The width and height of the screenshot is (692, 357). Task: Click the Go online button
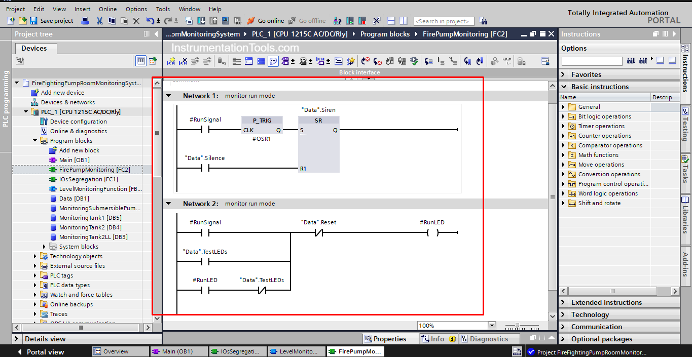coord(266,21)
